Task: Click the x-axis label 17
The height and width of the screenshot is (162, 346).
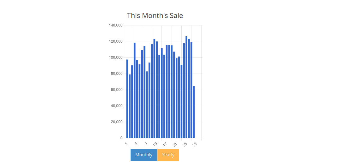Action: pos(165,144)
